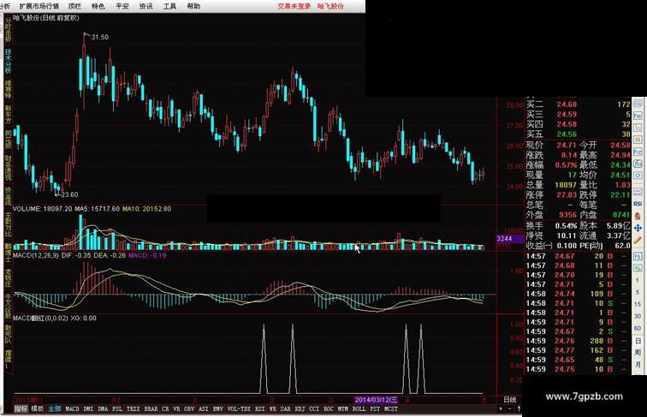Choose the MCST indicator tab
647x417 pixels.
pos(391,408)
